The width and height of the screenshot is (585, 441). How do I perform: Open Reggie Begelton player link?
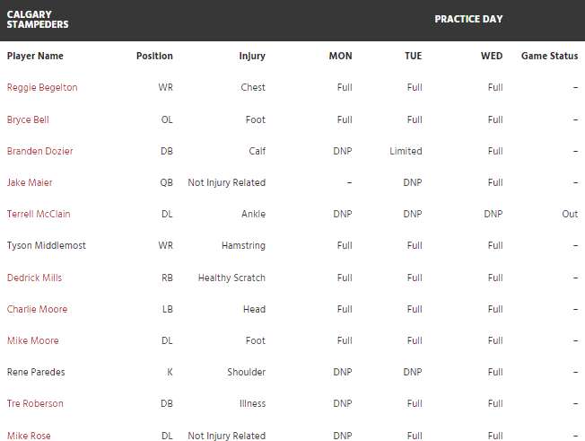coord(42,88)
